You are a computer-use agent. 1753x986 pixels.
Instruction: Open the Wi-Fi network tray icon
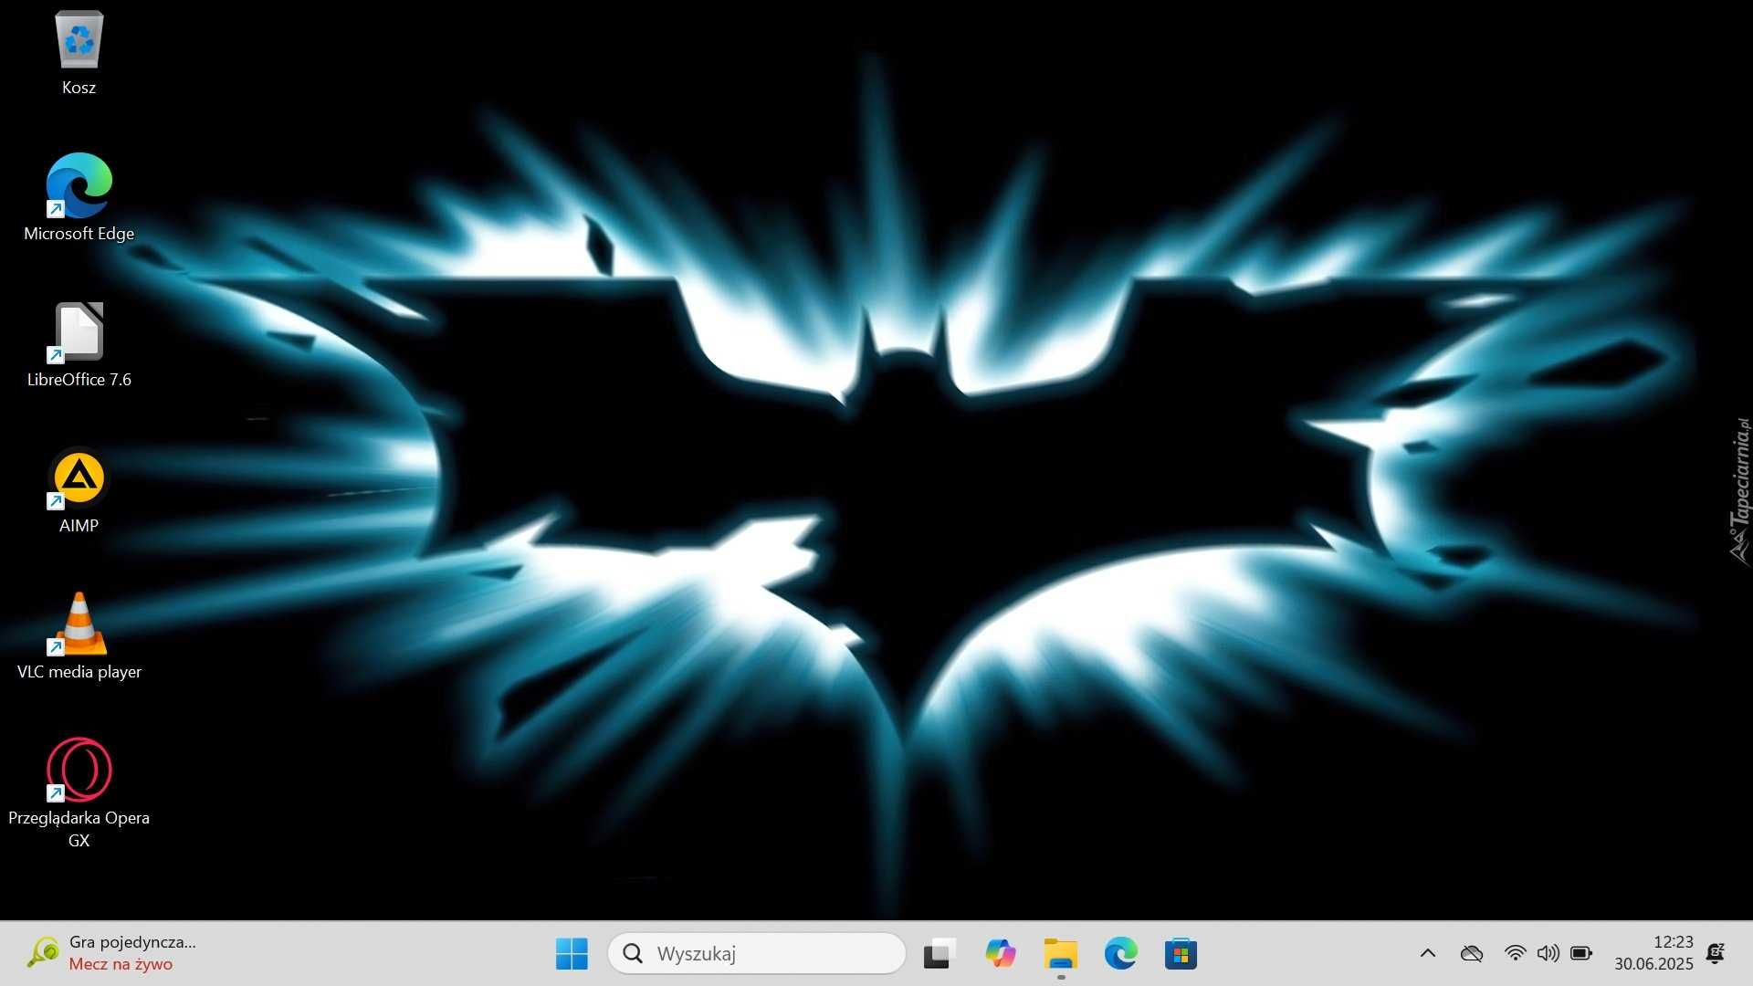1515,954
